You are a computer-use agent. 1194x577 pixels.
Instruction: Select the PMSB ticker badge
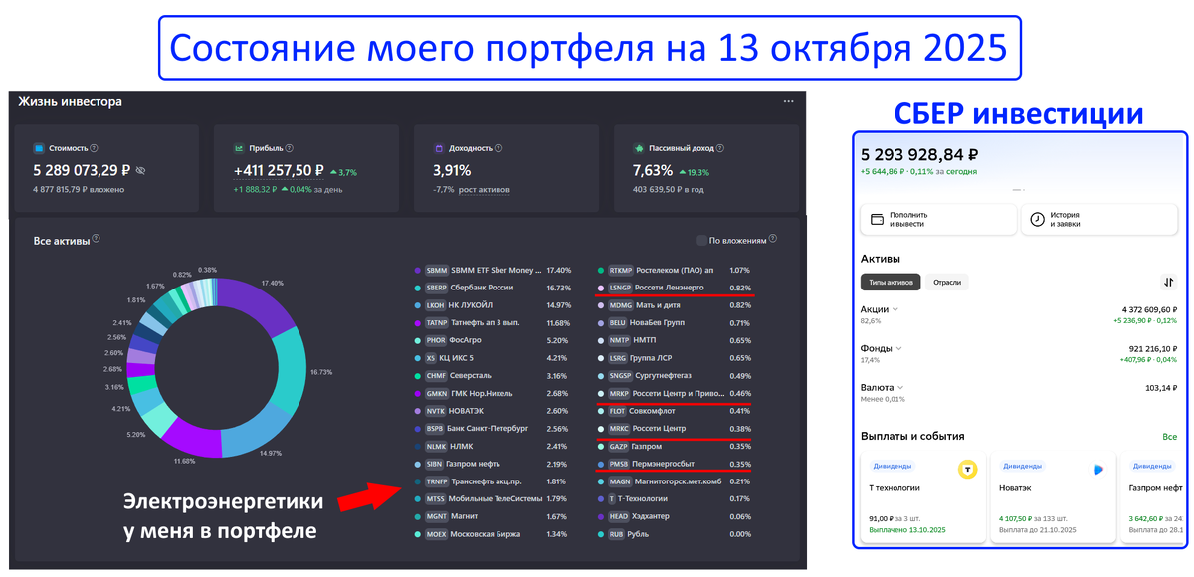click(x=619, y=465)
